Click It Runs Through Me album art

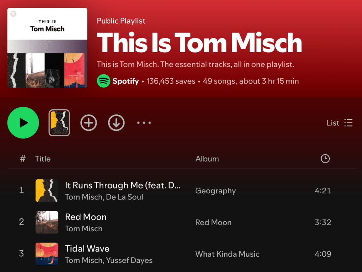tap(47, 191)
